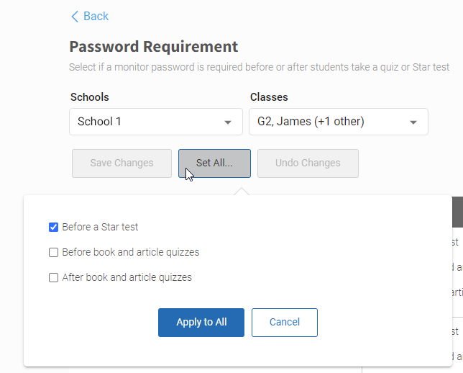
Task: Go back using the Back link
Action: [x=90, y=17]
